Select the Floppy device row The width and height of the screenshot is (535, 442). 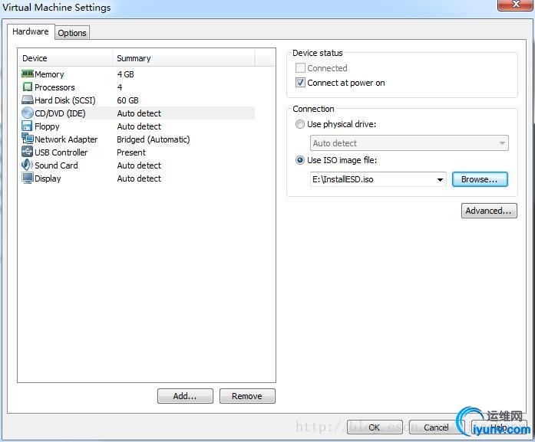pyautogui.click(x=137, y=126)
